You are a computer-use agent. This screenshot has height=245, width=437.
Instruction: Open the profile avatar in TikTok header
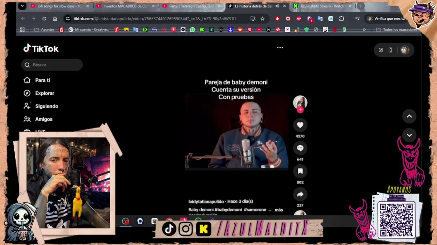pyautogui.click(x=405, y=50)
